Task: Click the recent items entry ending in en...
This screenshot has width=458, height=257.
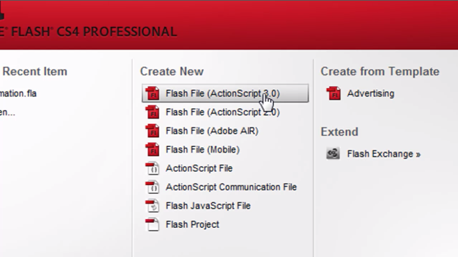Action: tap(8, 112)
